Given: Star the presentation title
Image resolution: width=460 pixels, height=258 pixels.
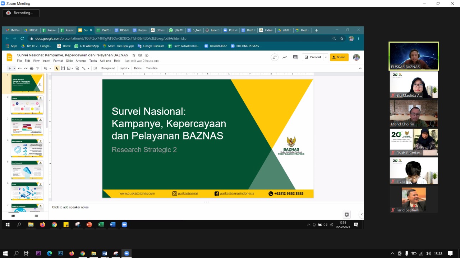Looking at the screenshot, I should pyautogui.click(x=134, y=55).
